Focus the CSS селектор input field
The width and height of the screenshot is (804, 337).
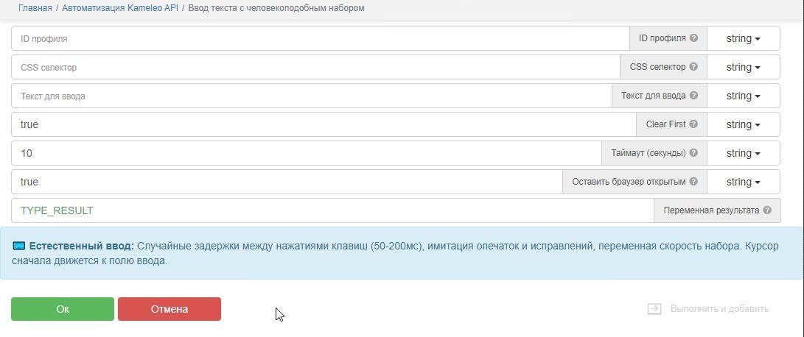pos(316,67)
